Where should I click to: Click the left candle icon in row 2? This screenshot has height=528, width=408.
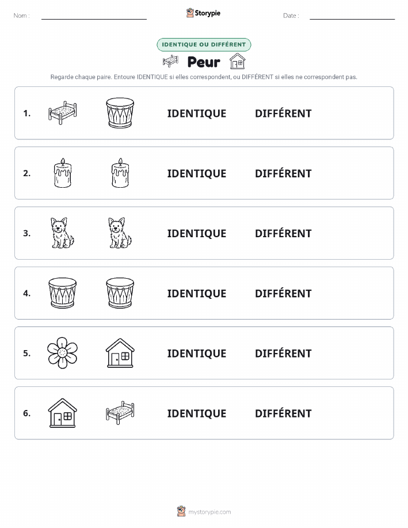tap(63, 173)
